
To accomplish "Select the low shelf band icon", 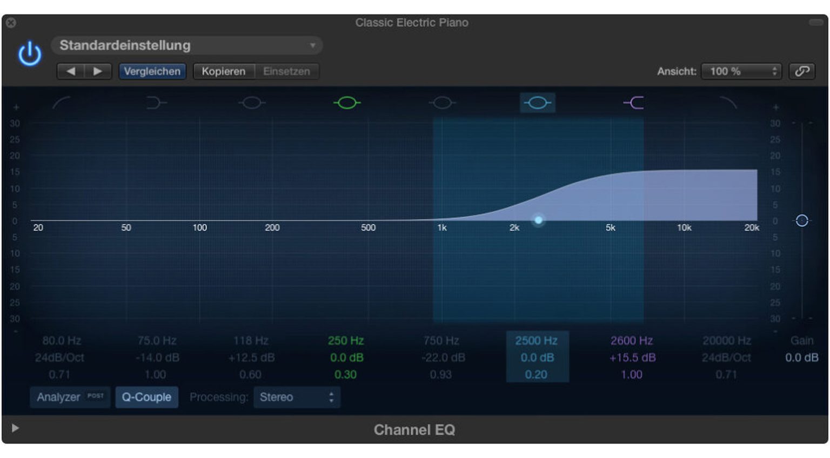I will [x=156, y=103].
